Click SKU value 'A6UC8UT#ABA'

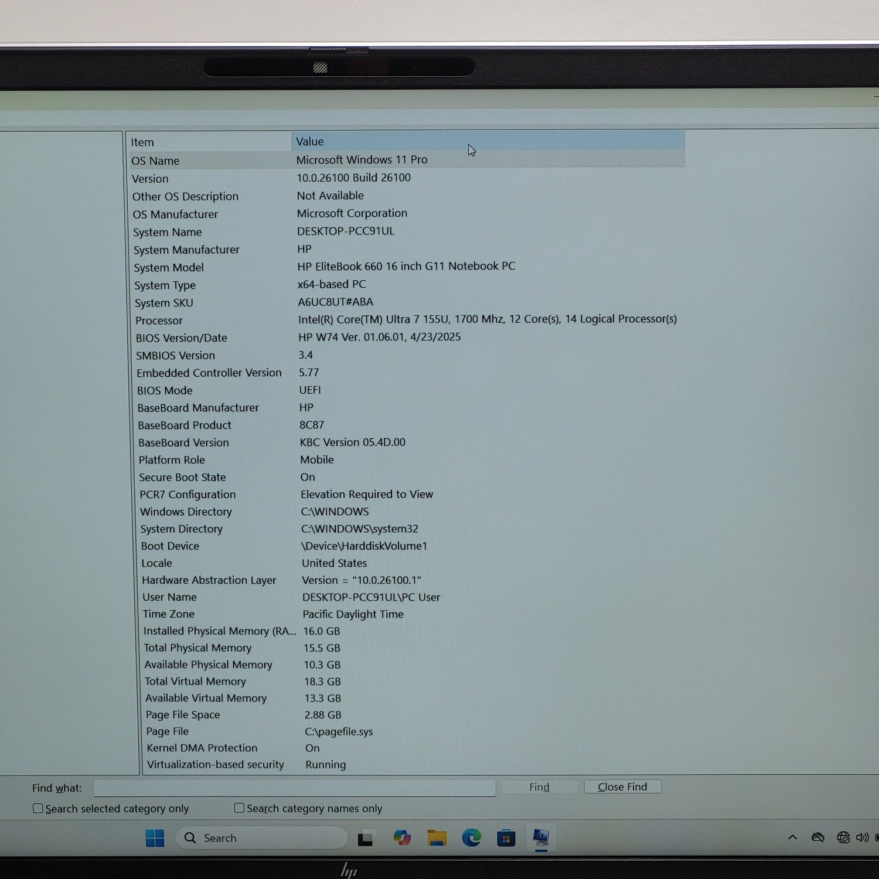(335, 302)
